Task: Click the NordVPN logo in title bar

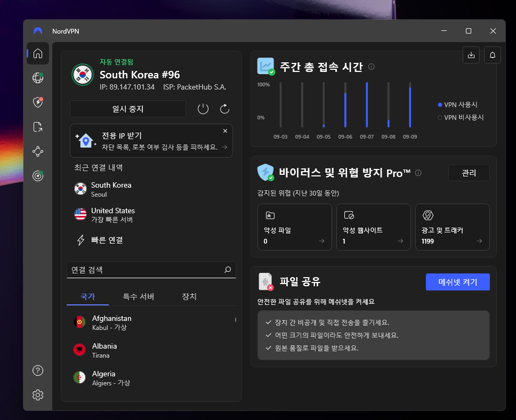Action: pos(38,31)
